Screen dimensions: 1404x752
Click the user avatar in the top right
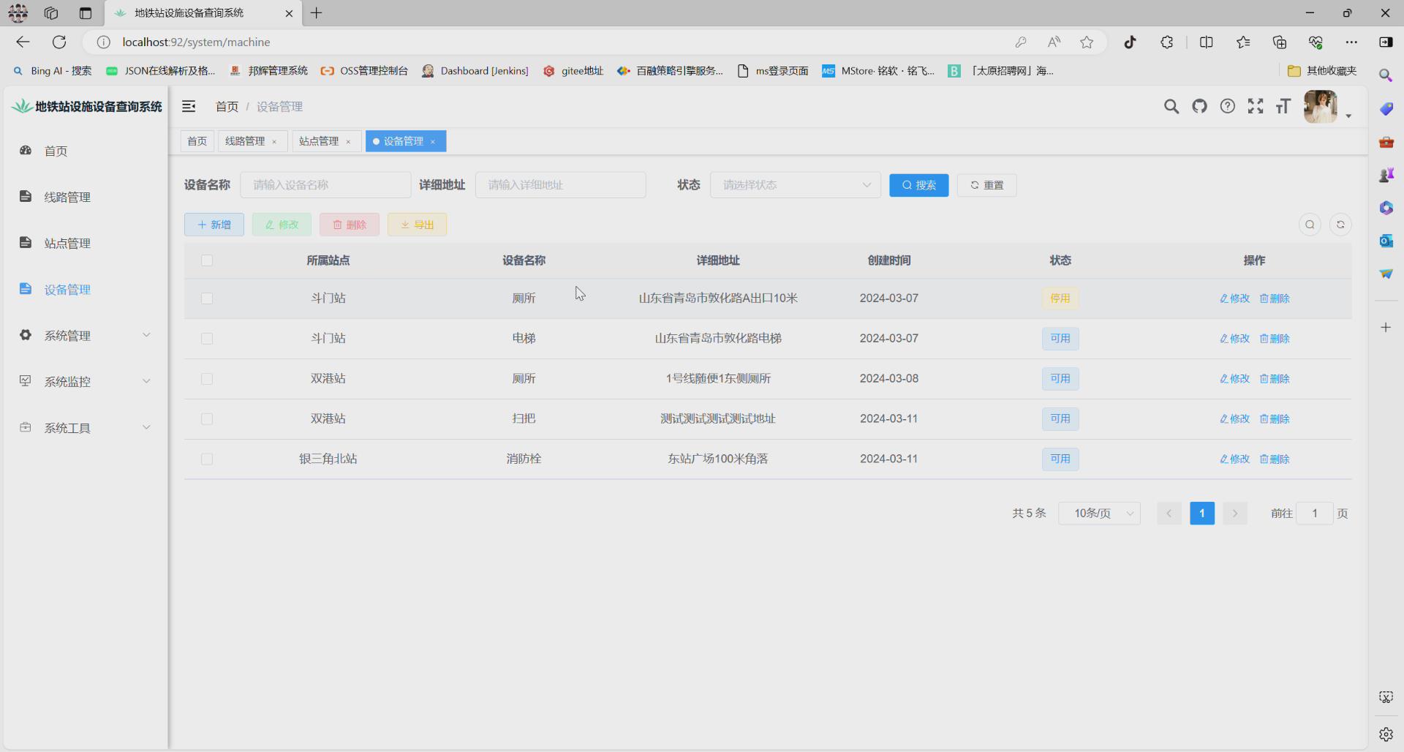click(x=1322, y=106)
